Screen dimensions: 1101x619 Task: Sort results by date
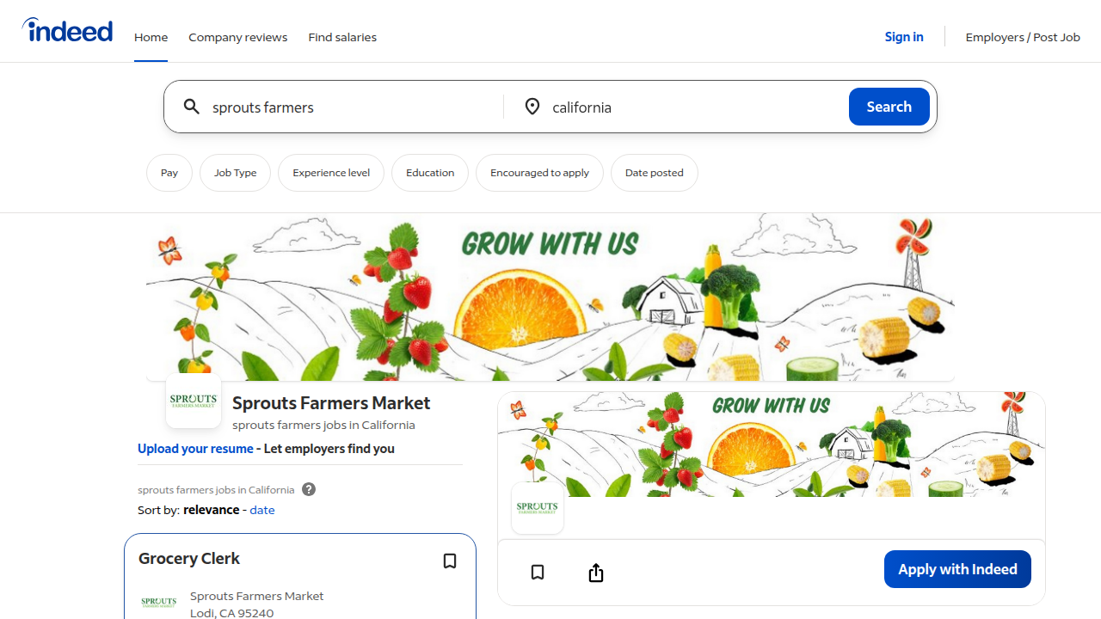pos(262,510)
